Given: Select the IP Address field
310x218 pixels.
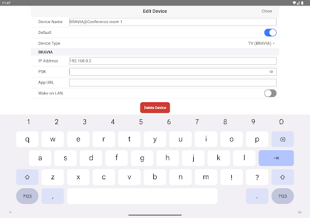Looking at the screenshot, I should [x=173, y=61].
